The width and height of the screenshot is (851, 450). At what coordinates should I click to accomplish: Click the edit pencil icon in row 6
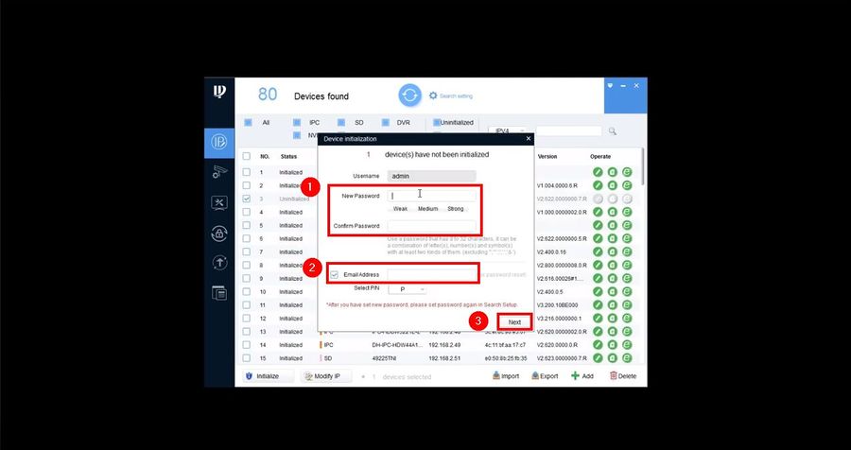(x=599, y=239)
